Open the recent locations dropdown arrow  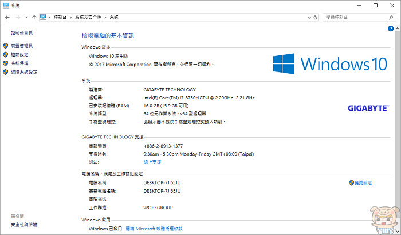[x=26, y=17]
